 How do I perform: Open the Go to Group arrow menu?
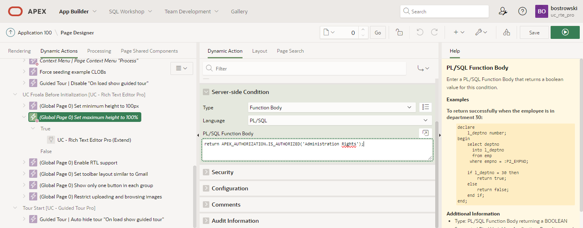click(x=423, y=68)
